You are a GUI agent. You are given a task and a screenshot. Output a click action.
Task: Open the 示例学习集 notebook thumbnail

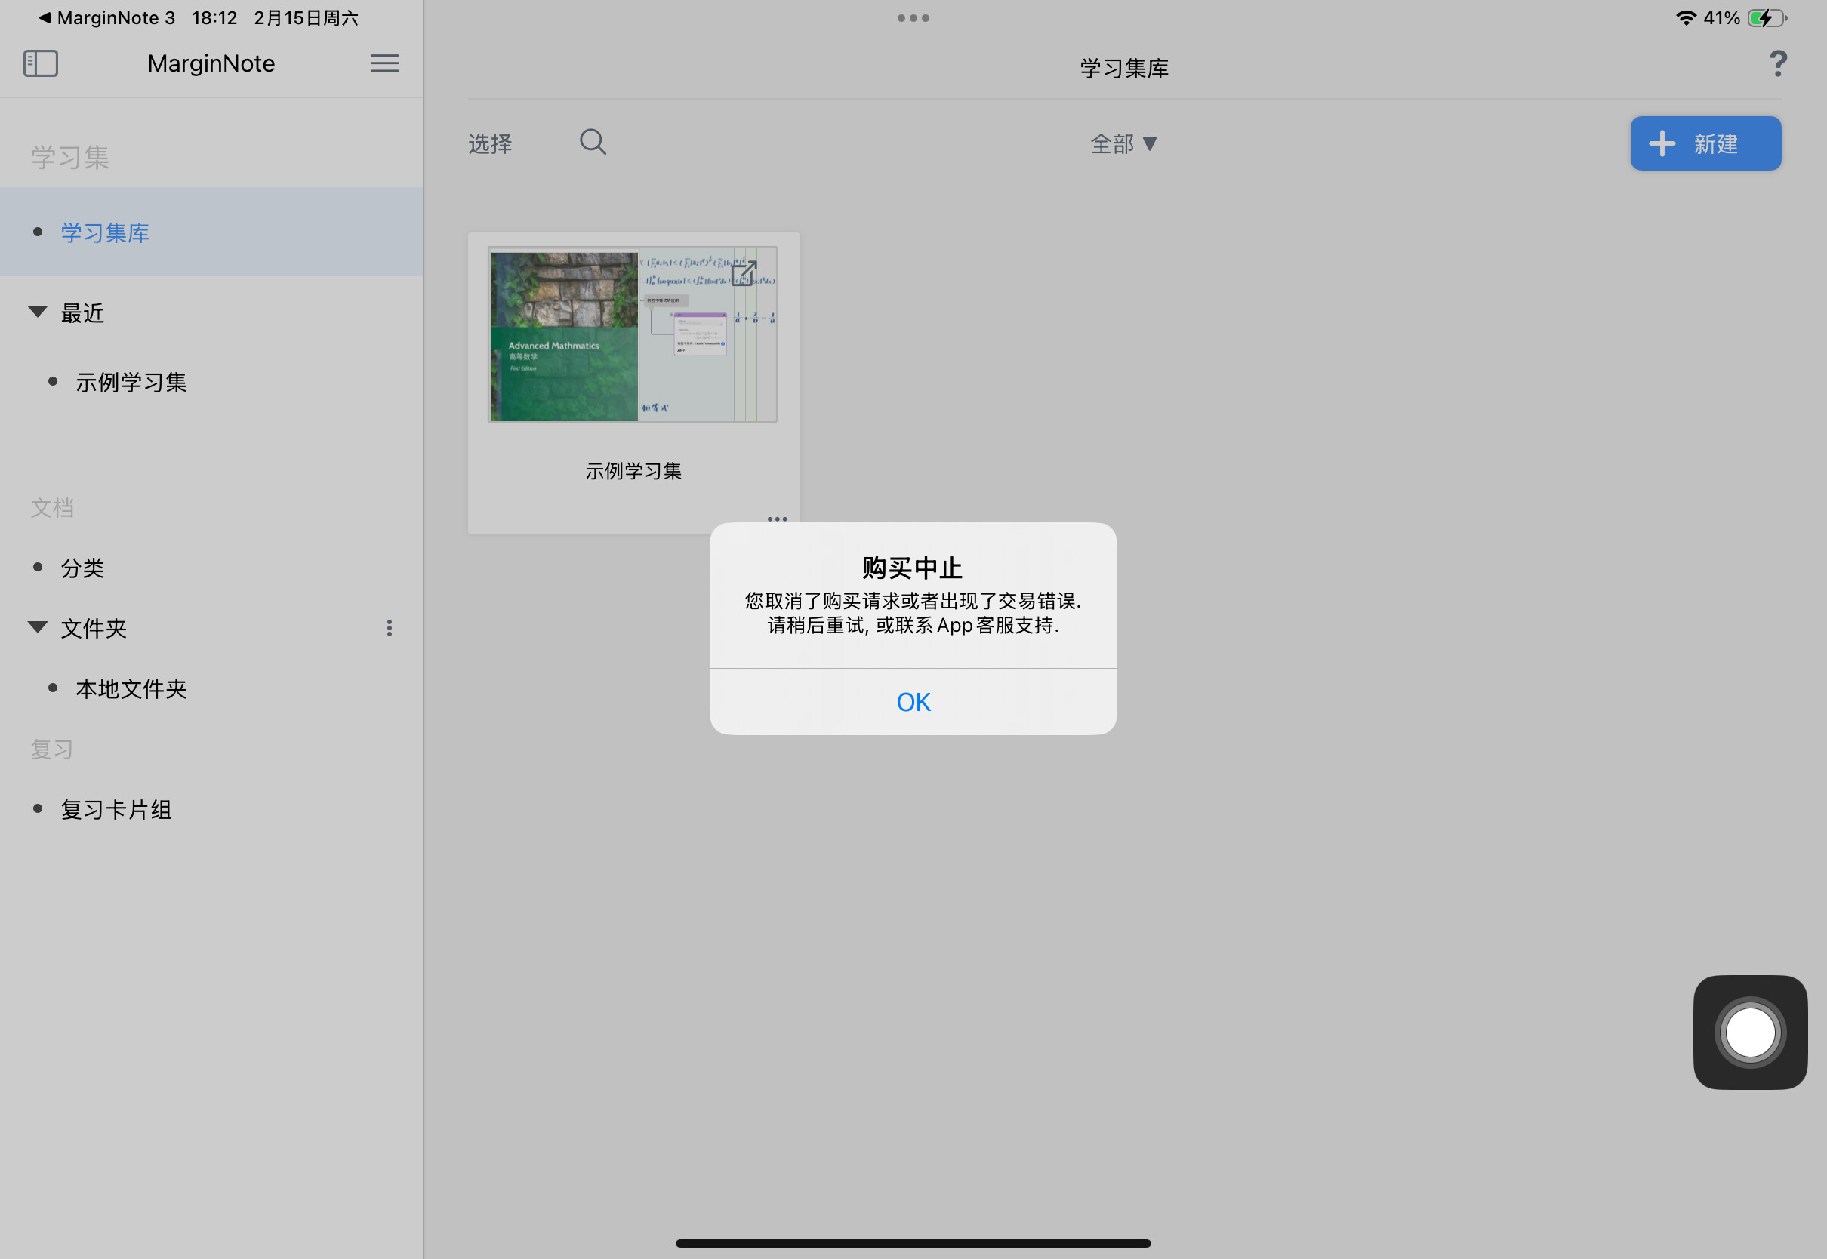point(633,334)
